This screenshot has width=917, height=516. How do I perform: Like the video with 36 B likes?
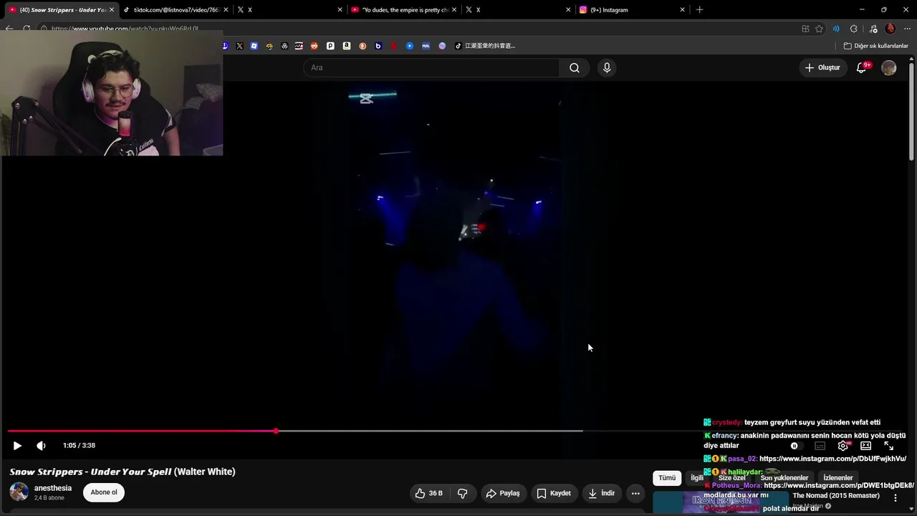429,493
